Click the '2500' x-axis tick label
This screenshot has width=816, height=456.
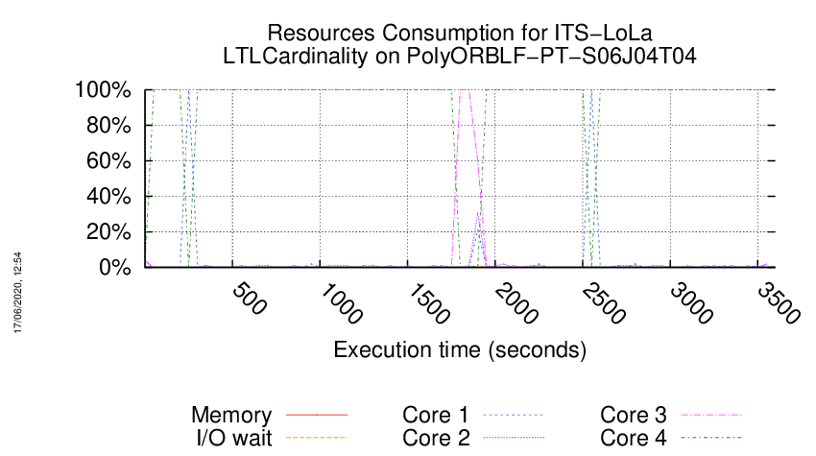[604, 303]
